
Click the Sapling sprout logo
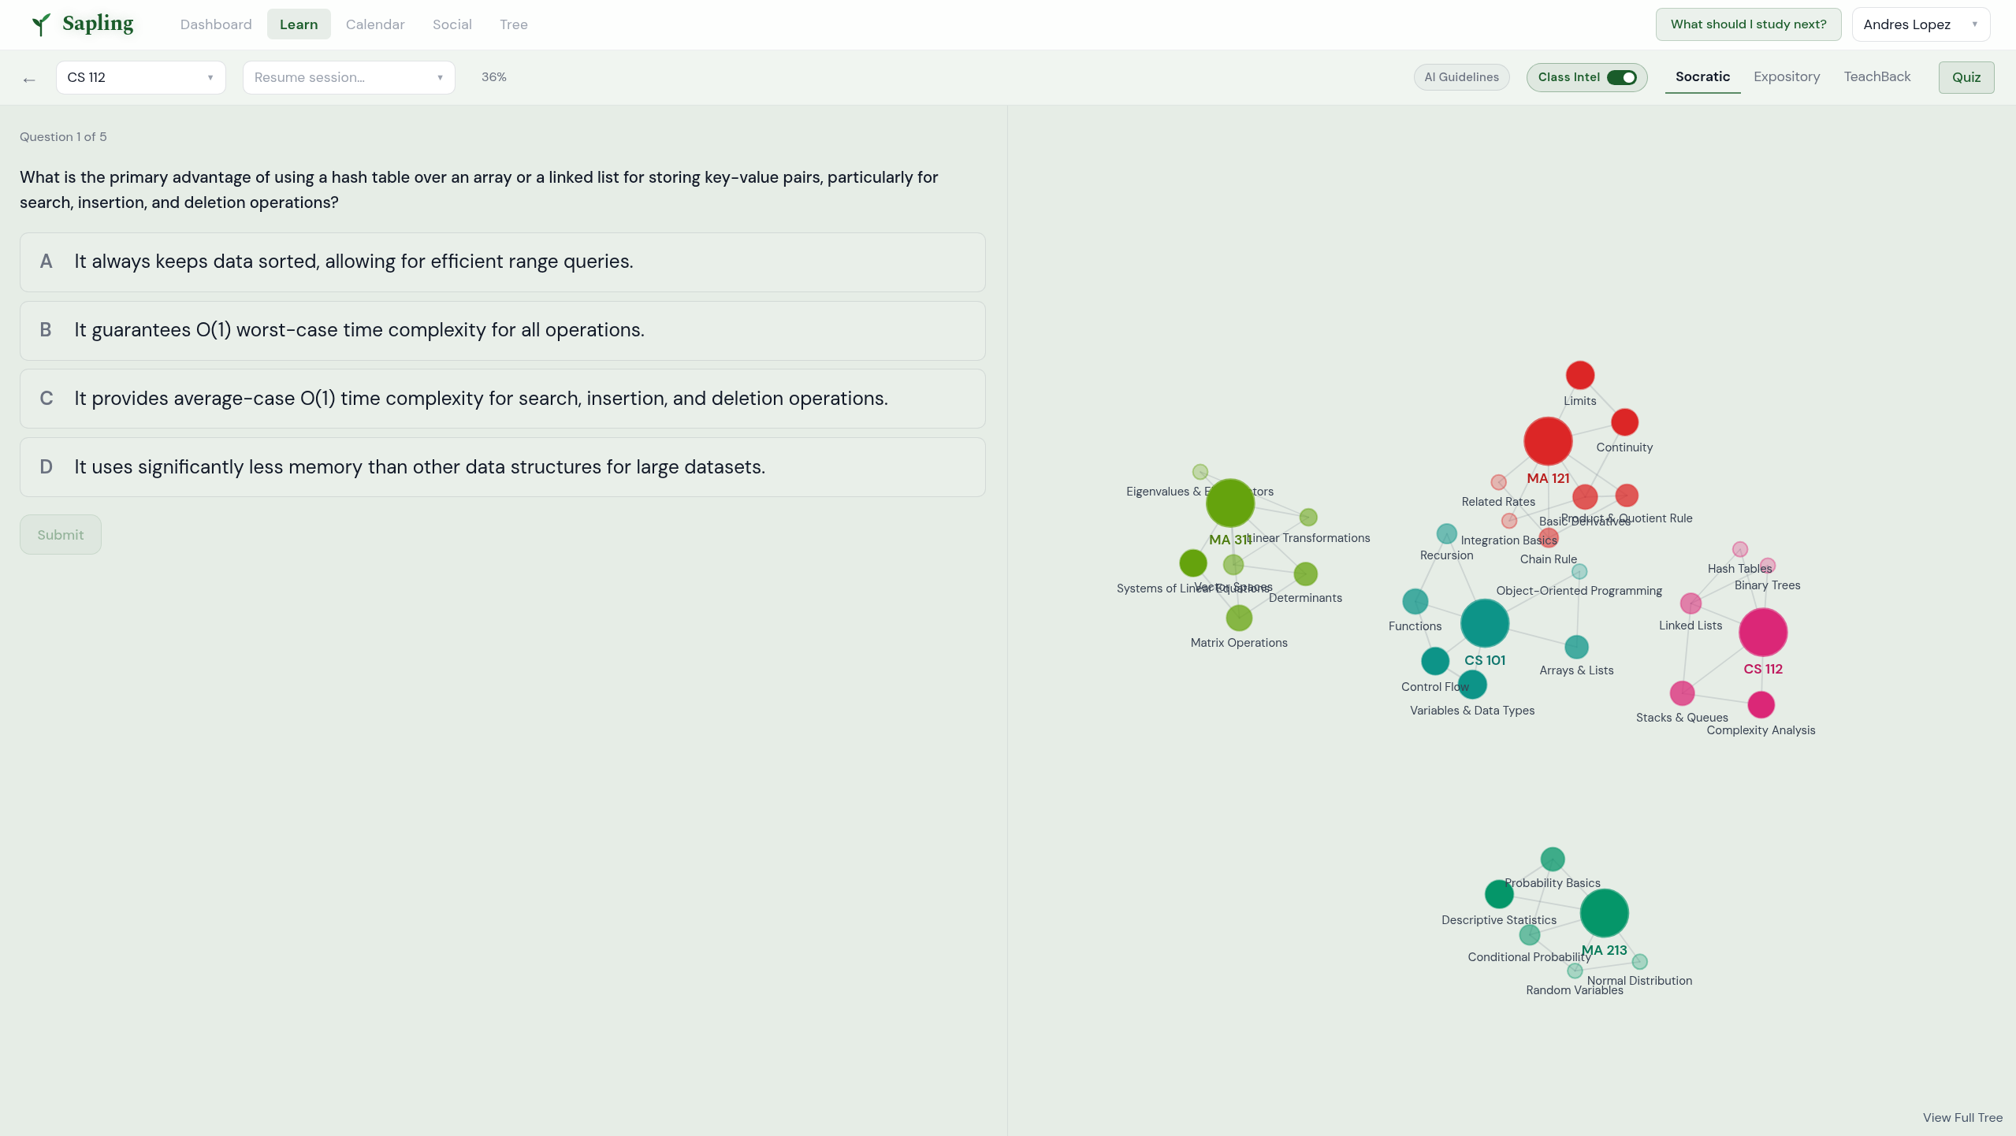pos(41,24)
